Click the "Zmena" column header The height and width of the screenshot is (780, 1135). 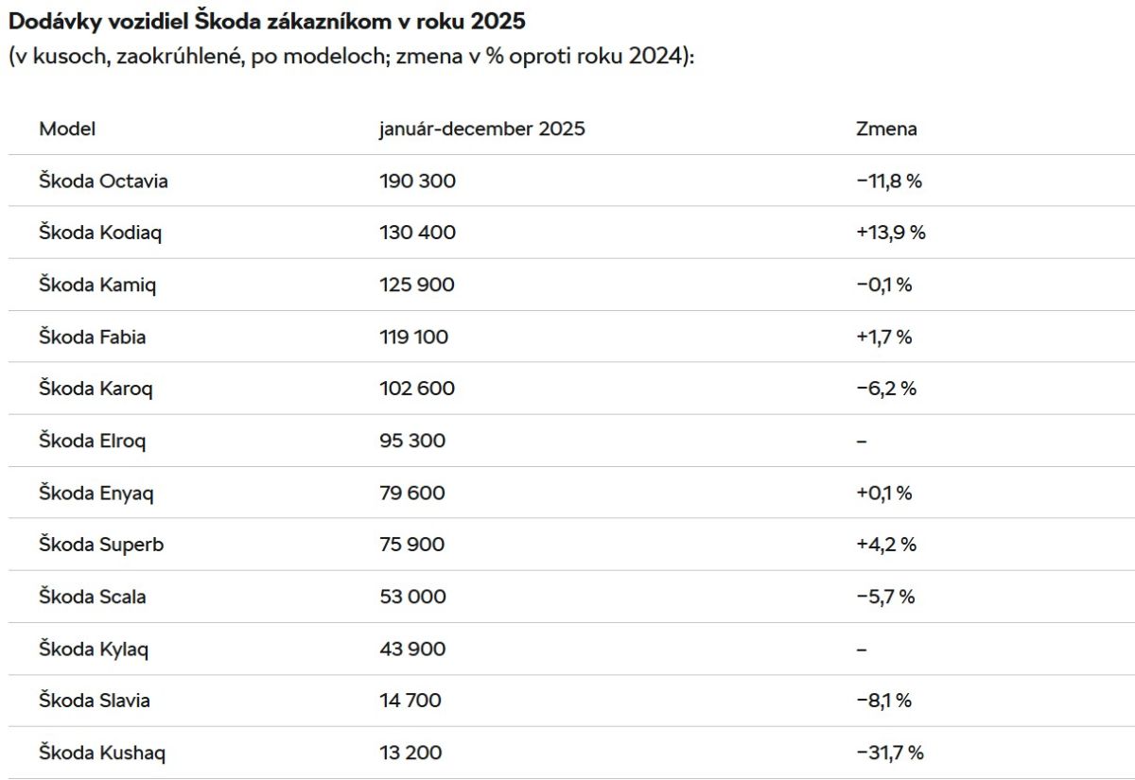[x=886, y=129]
